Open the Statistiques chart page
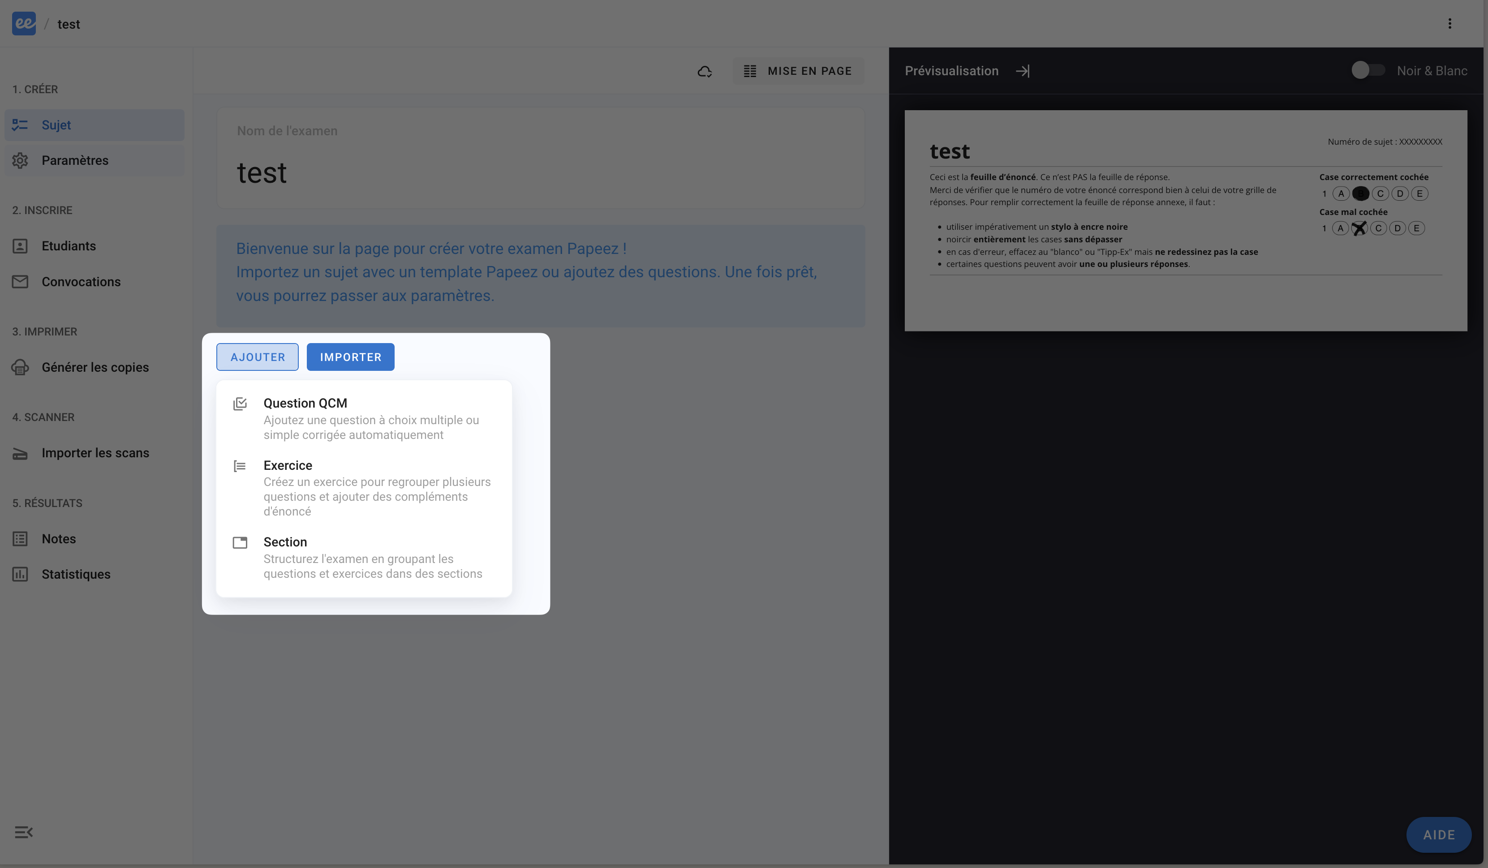This screenshot has width=1488, height=868. pos(76,575)
